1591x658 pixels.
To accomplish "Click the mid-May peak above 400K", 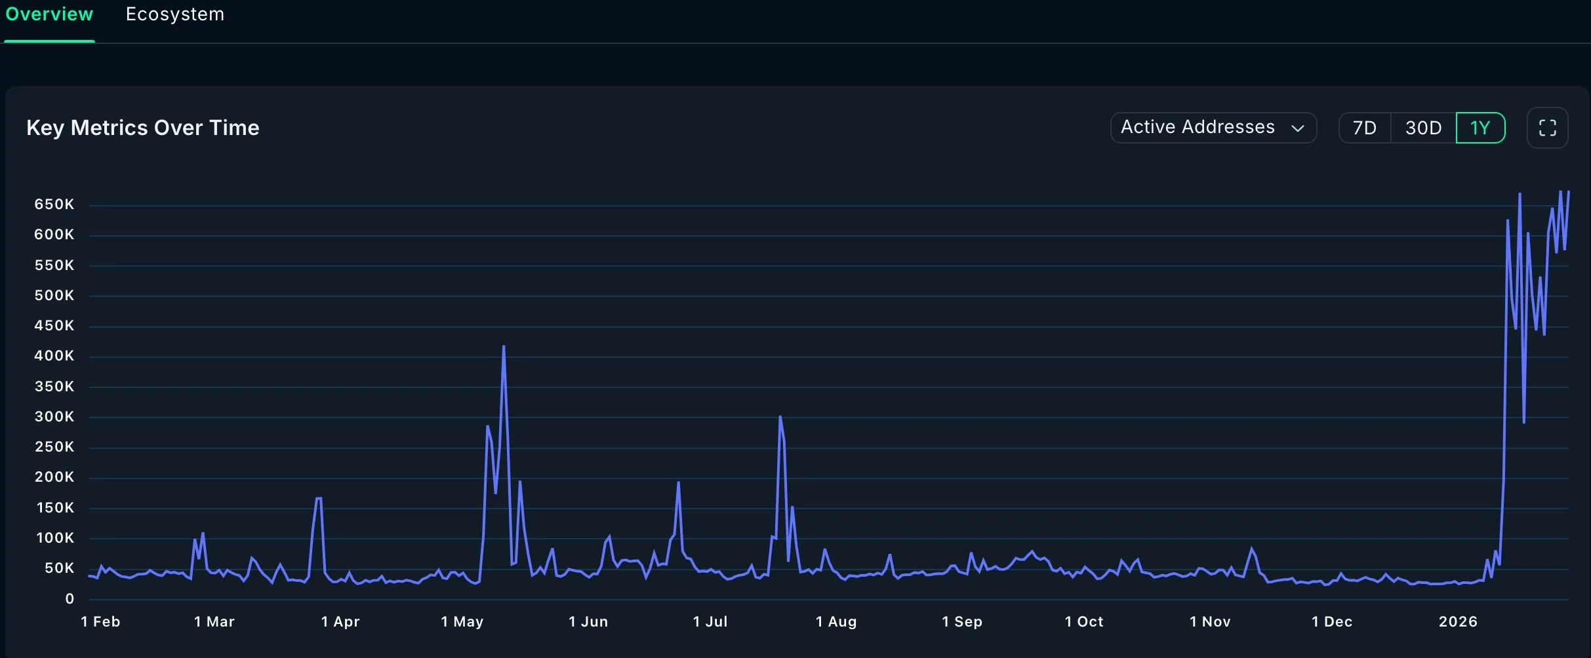I will pos(503,347).
